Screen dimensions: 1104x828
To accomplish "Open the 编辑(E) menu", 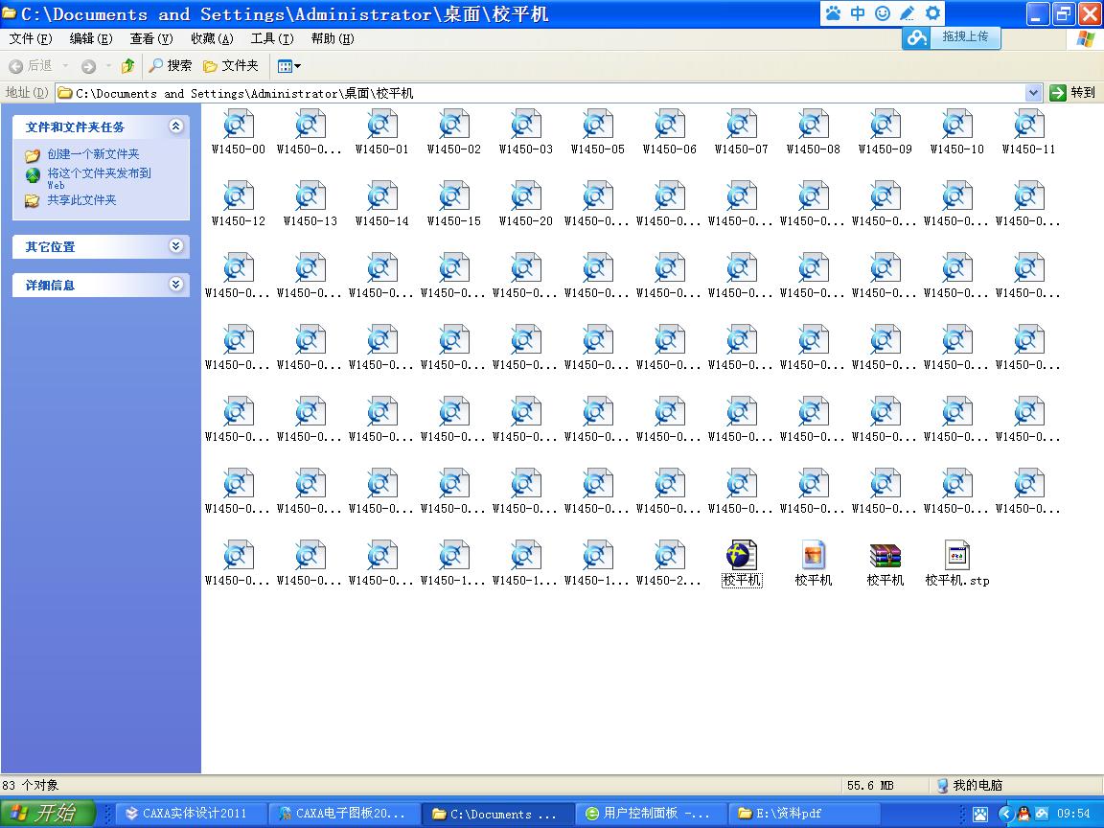I will (x=91, y=38).
